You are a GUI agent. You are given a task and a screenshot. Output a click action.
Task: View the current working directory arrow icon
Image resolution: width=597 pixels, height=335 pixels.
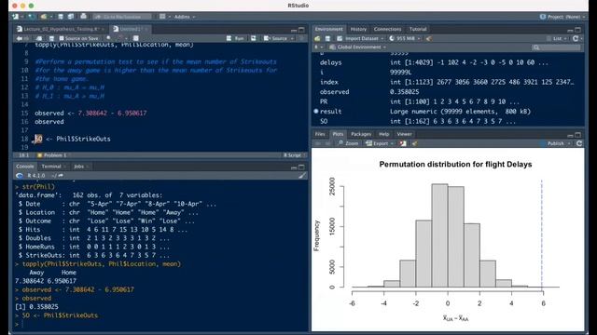point(61,176)
